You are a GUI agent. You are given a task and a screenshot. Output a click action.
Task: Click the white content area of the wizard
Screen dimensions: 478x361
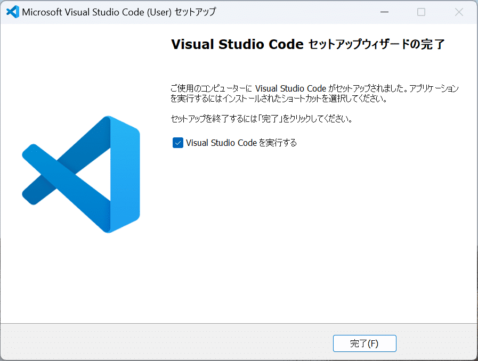click(320, 240)
